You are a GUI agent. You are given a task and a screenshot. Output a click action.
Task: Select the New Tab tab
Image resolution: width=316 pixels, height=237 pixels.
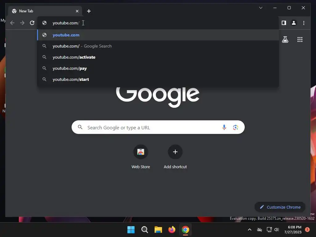click(45, 11)
